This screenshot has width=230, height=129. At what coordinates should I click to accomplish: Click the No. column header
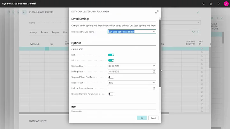click(51, 44)
